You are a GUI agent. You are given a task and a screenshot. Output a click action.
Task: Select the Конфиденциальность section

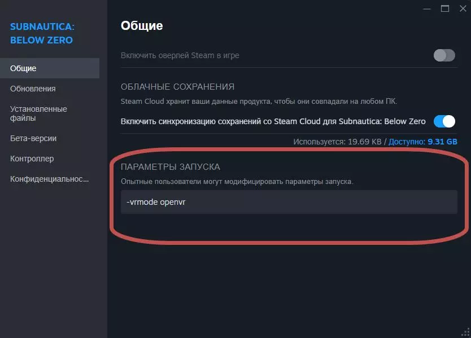pyautogui.click(x=50, y=179)
